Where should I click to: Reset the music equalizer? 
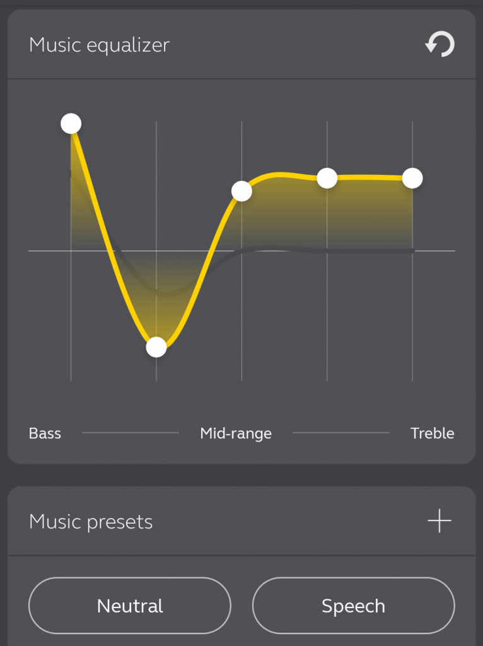(439, 45)
